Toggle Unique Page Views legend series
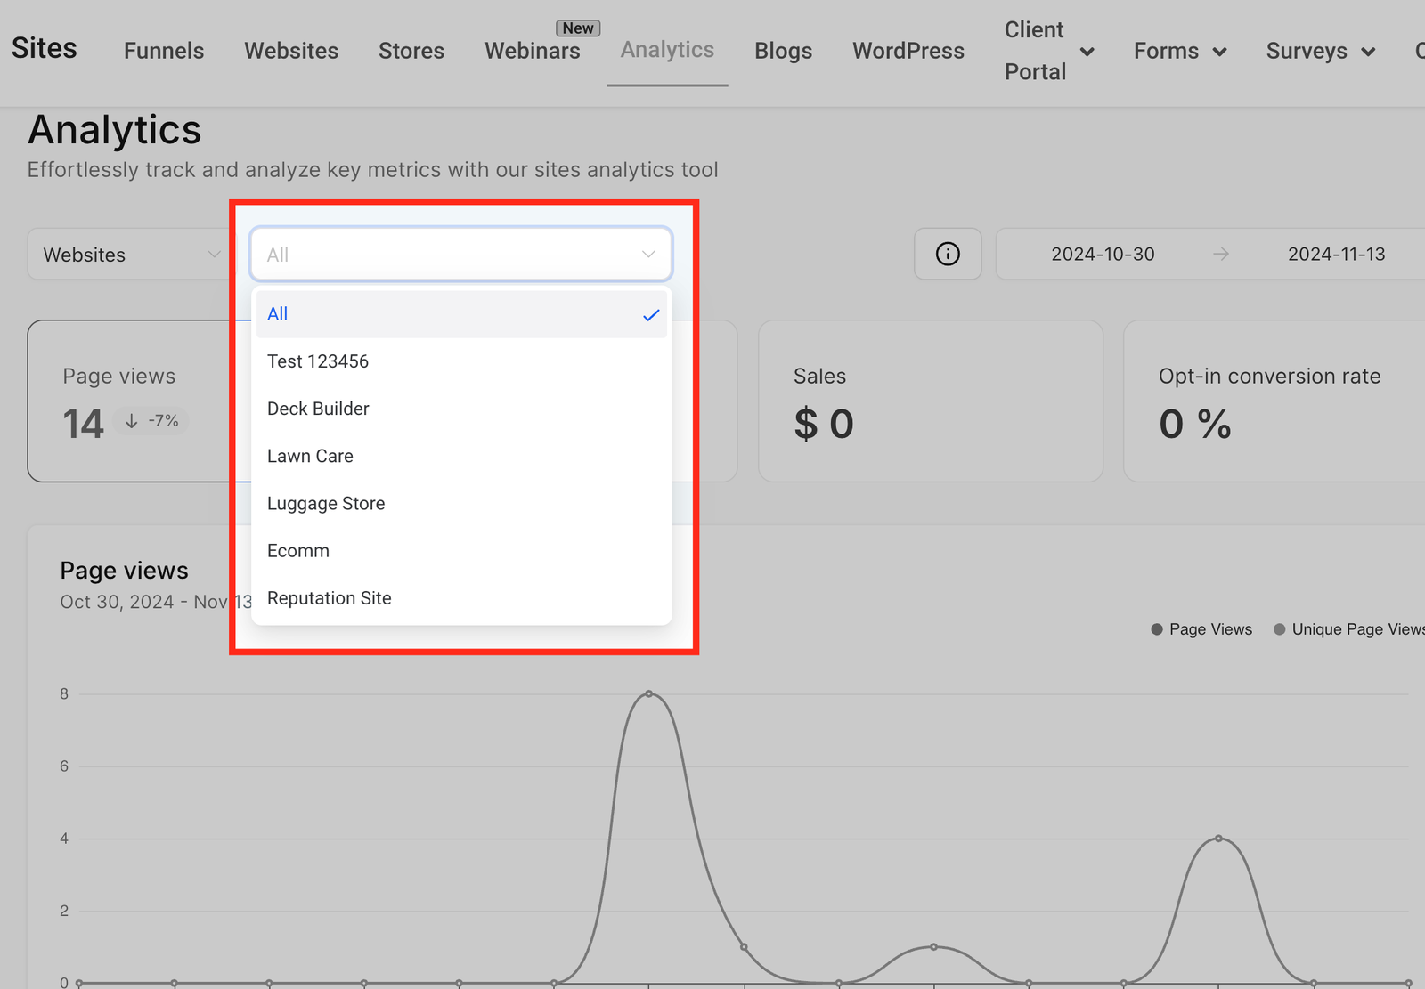 (x=1348, y=629)
